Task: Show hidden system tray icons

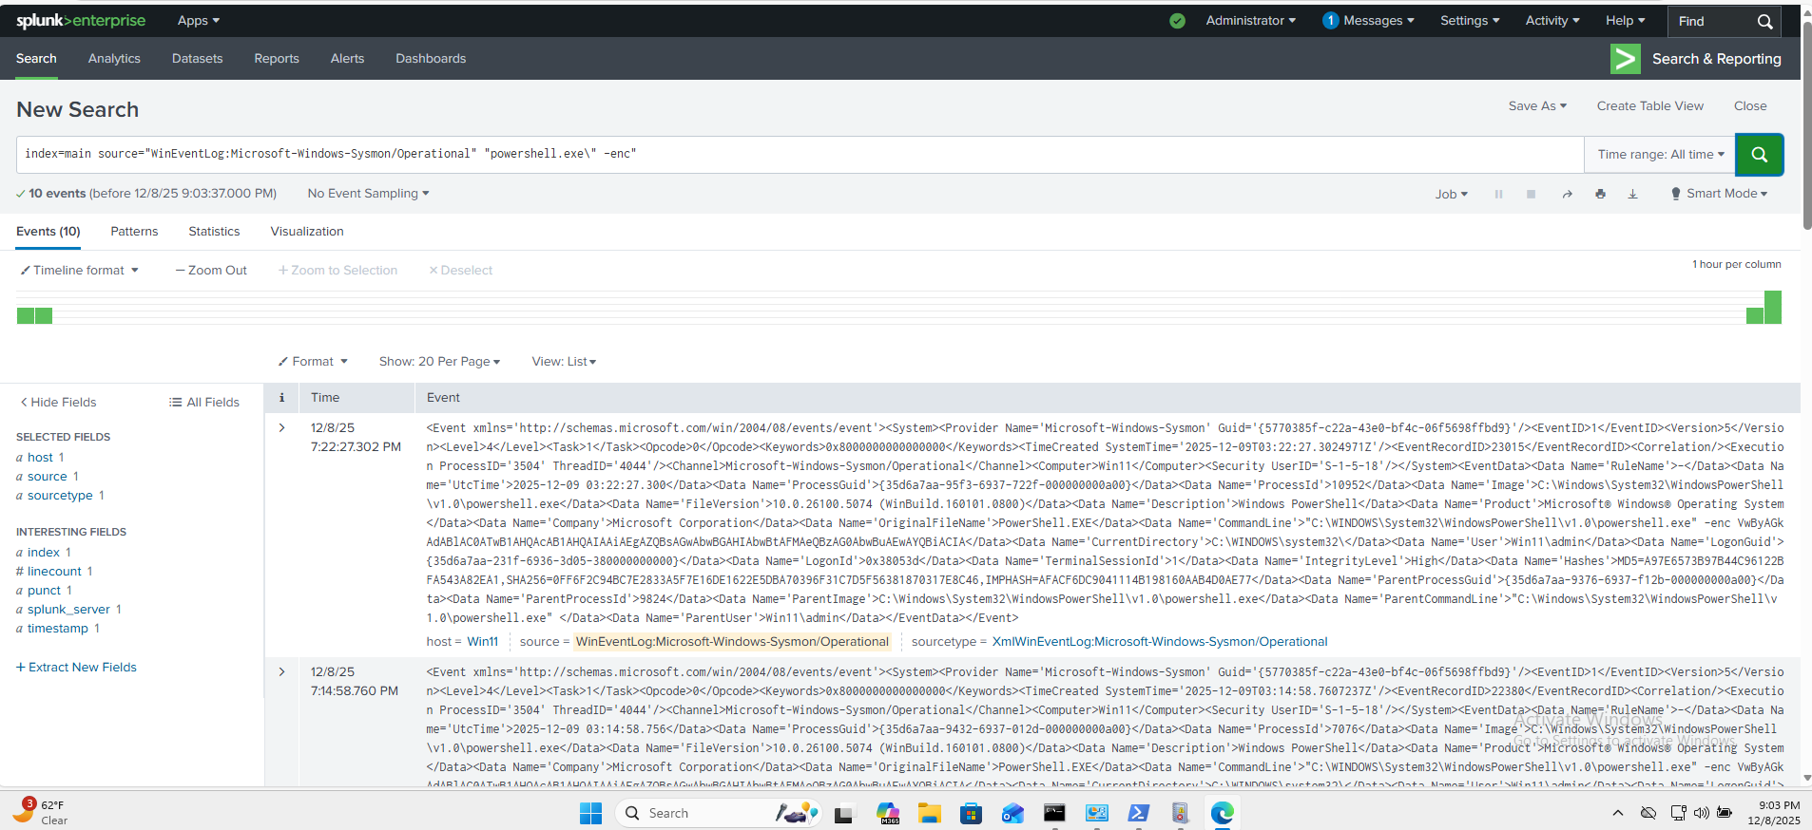Action: click(1617, 813)
